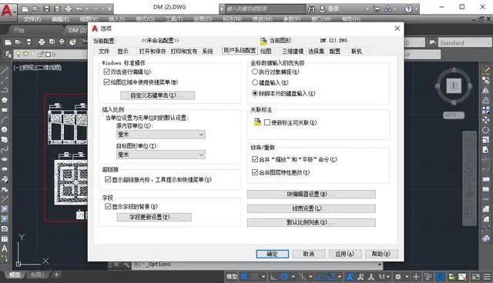Select the 键盘输入 radio button

tap(255, 82)
